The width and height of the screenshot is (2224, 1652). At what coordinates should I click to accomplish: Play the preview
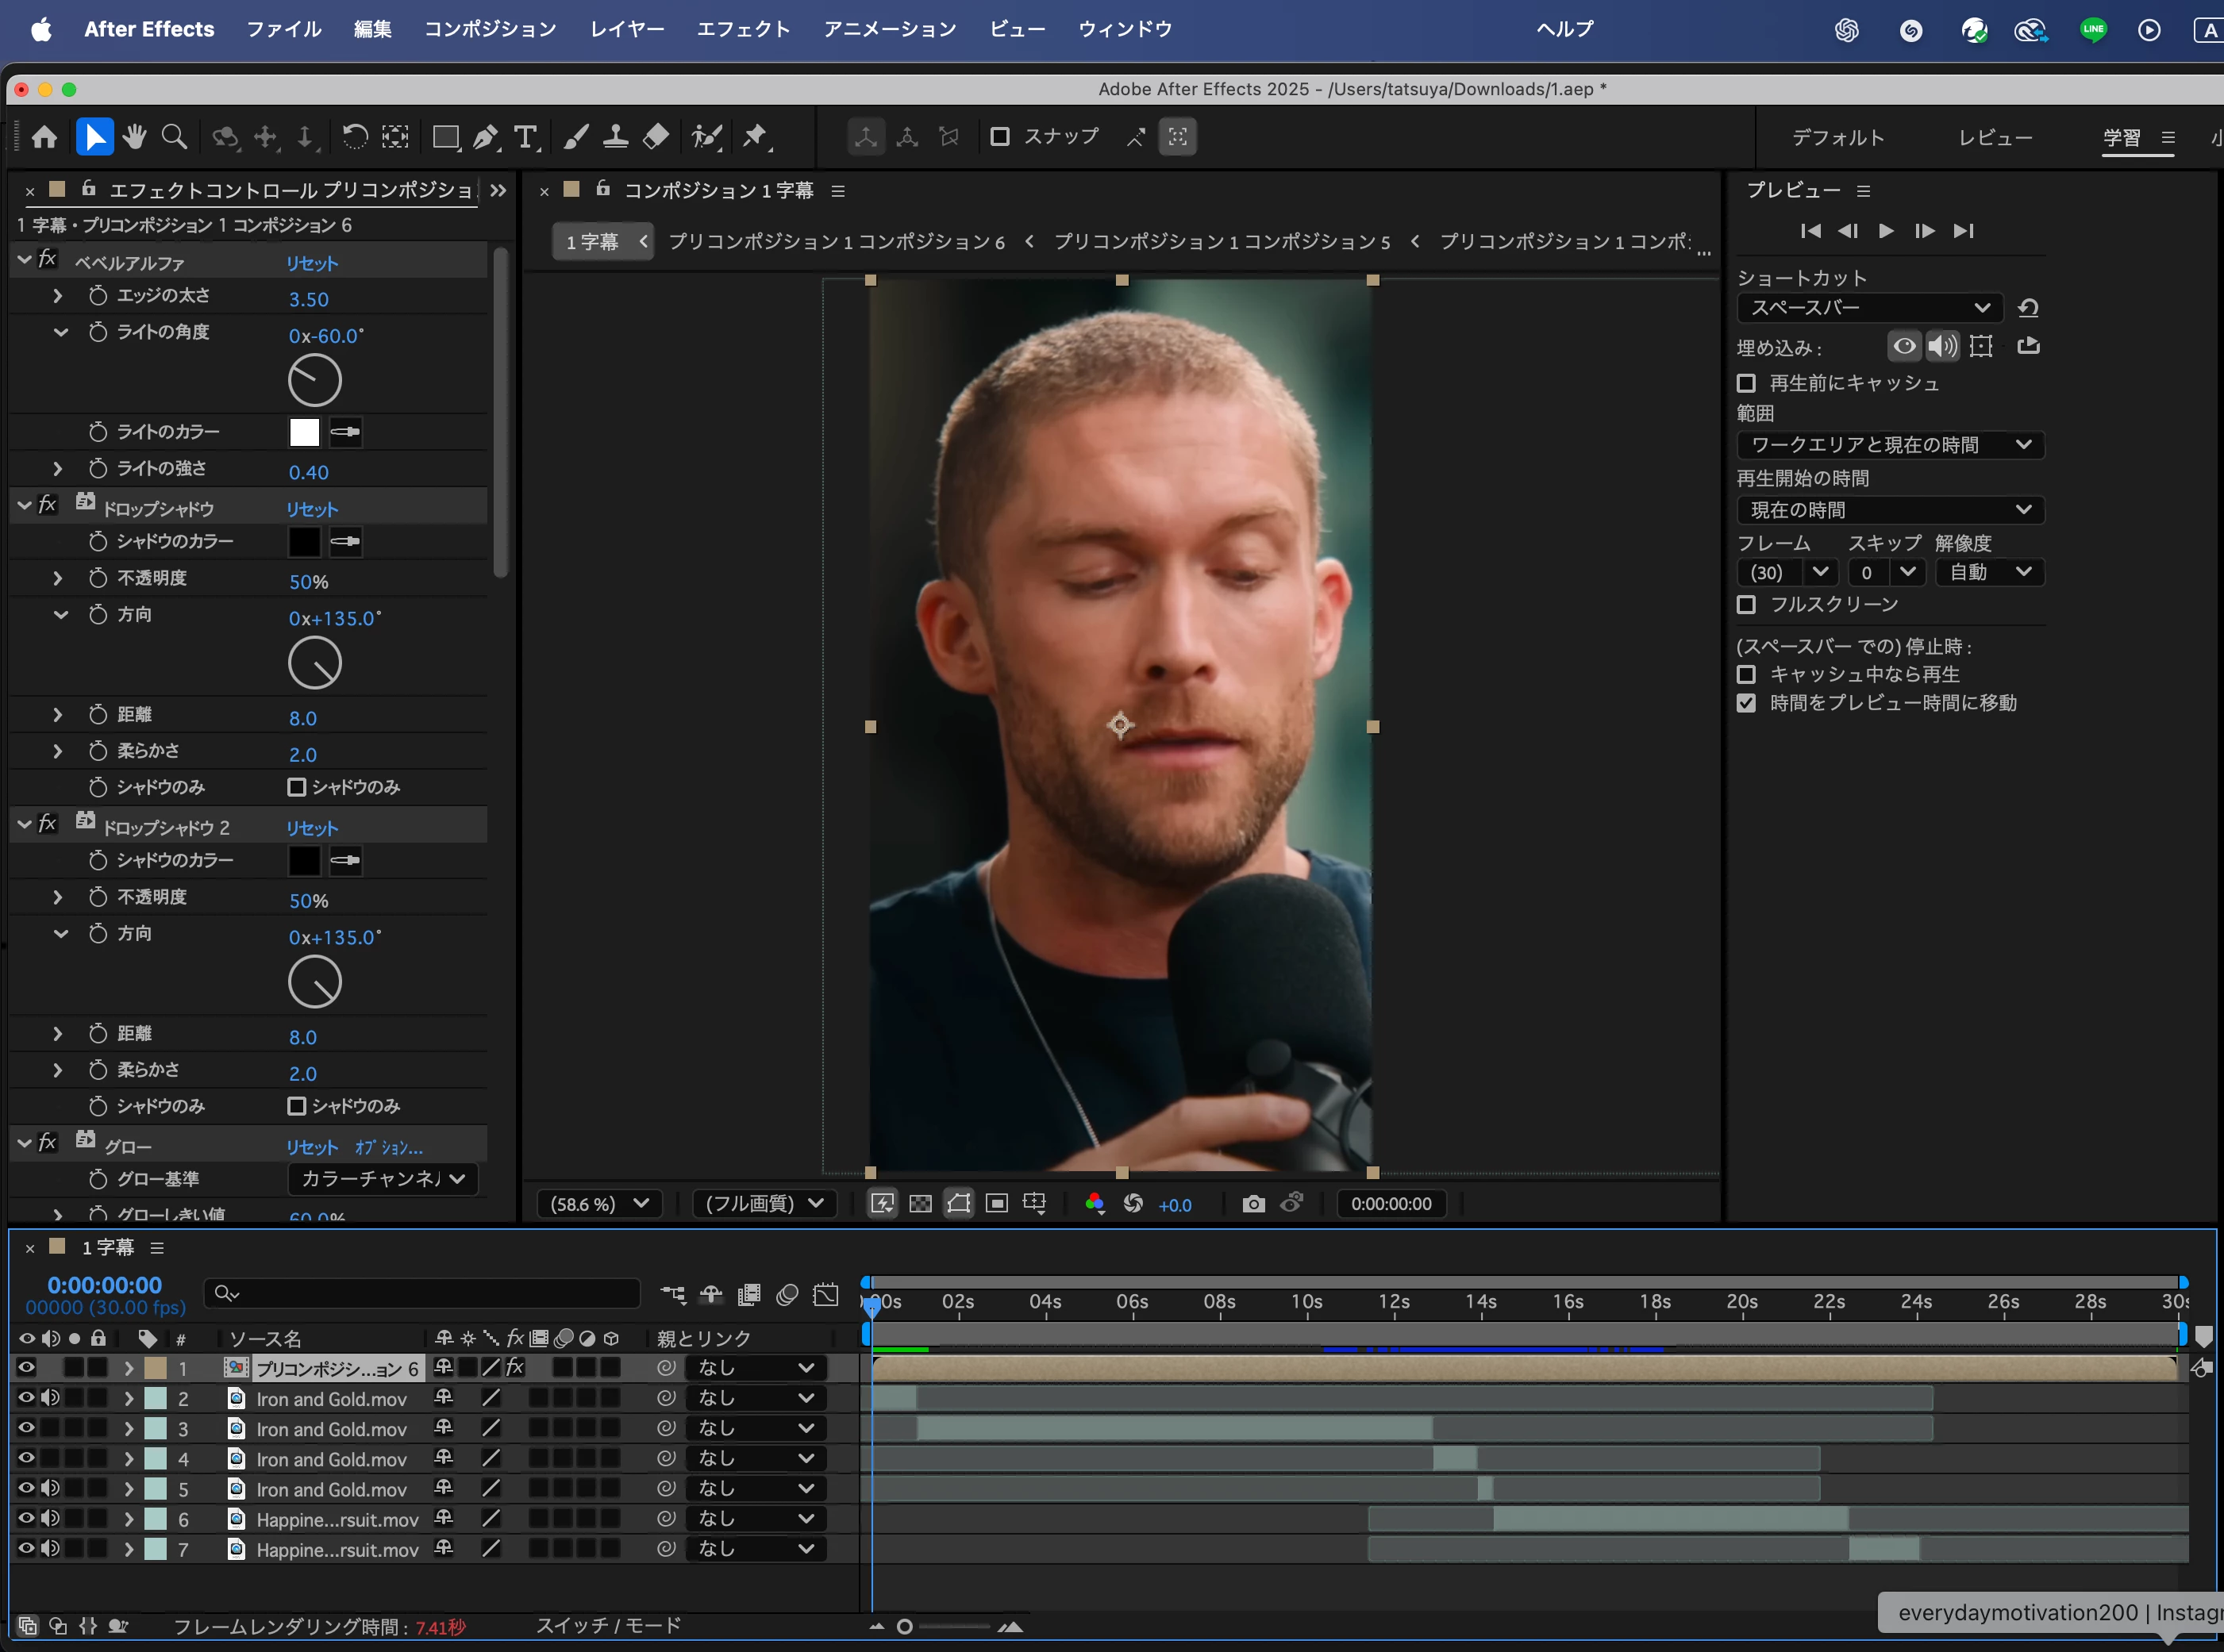[x=1886, y=231]
